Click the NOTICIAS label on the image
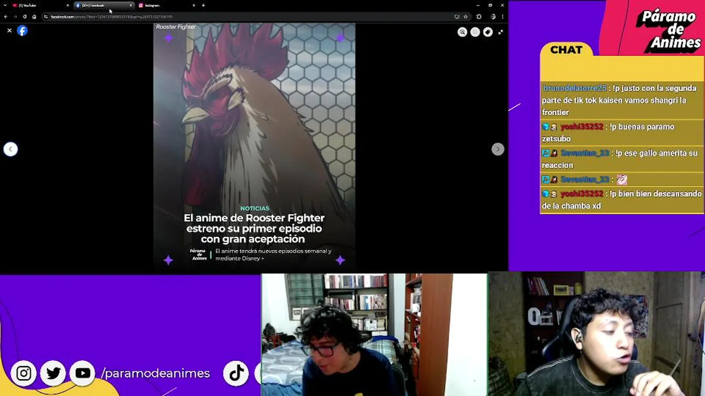 coord(254,208)
